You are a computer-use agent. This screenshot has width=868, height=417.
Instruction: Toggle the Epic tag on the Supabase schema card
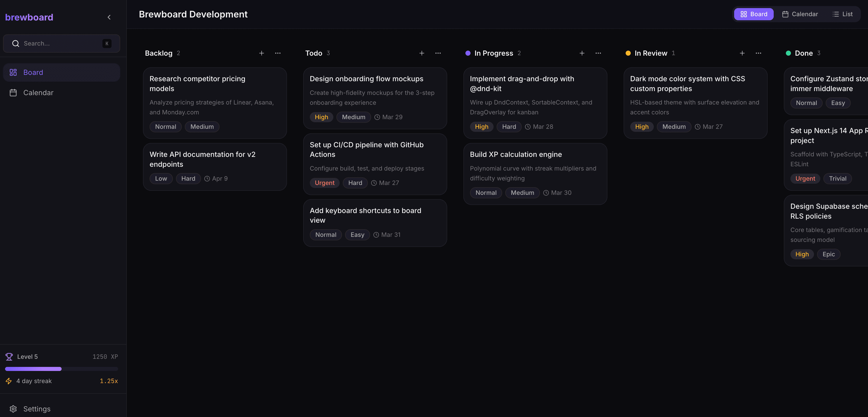pyautogui.click(x=828, y=254)
